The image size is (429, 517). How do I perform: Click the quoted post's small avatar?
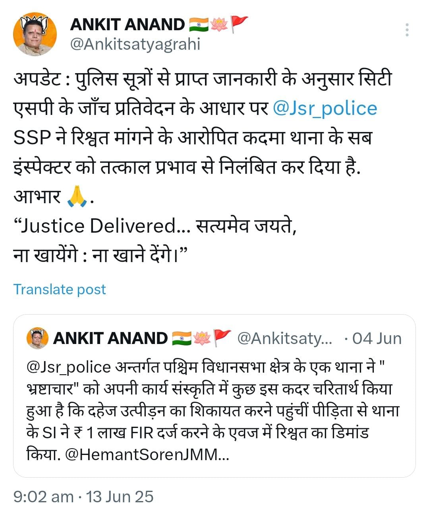click(37, 338)
